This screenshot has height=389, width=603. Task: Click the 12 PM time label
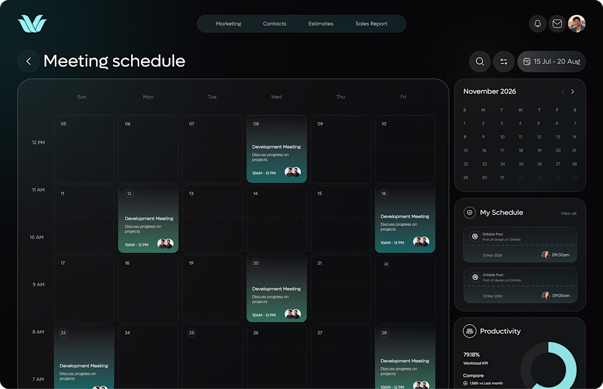tap(38, 142)
